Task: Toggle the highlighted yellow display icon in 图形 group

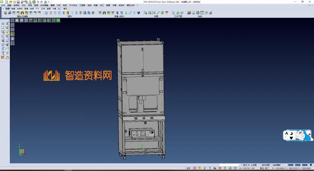Action: click(x=68, y=13)
